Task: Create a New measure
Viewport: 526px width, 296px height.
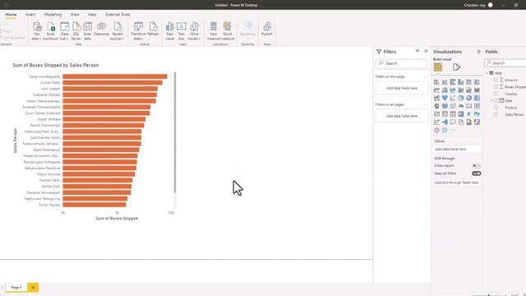Action: coord(214,31)
